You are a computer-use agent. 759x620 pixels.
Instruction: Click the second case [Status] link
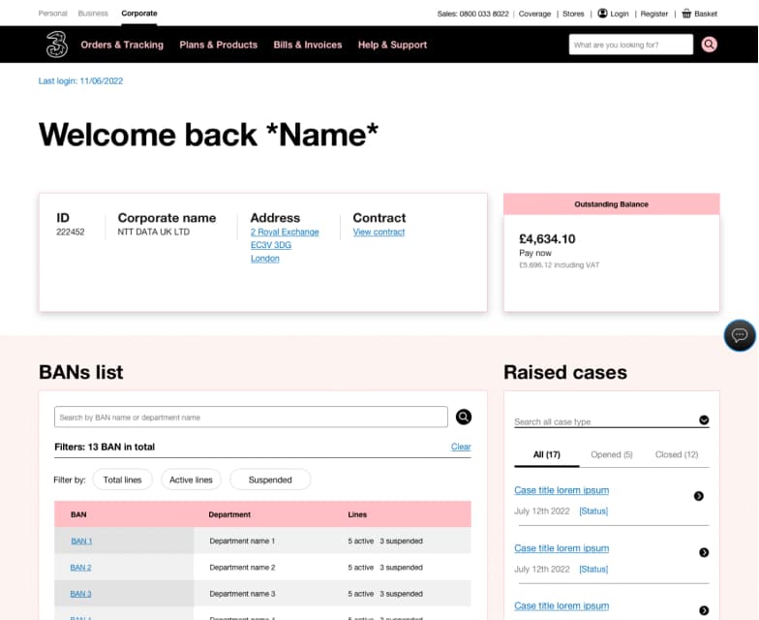(593, 570)
